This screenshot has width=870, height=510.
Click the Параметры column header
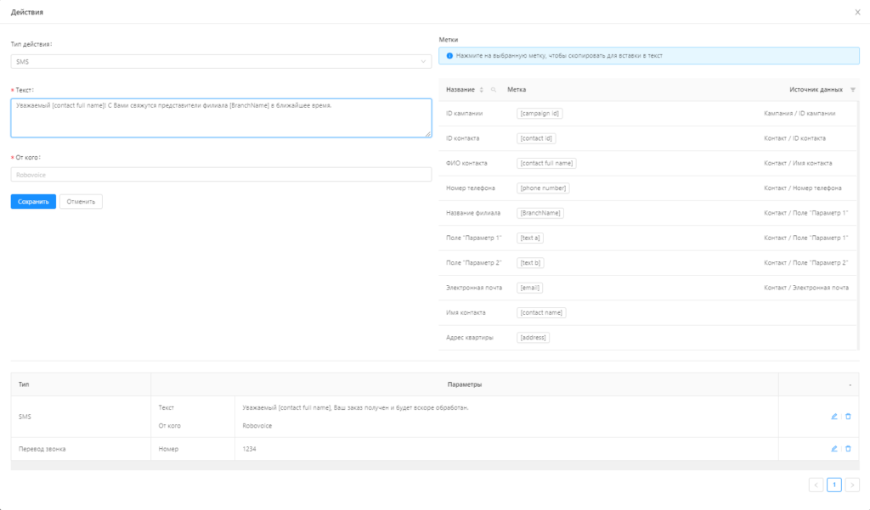click(465, 384)
